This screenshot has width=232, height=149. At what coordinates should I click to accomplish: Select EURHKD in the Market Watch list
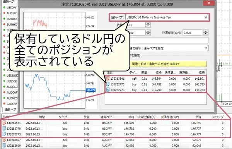[x=12, y=25]
